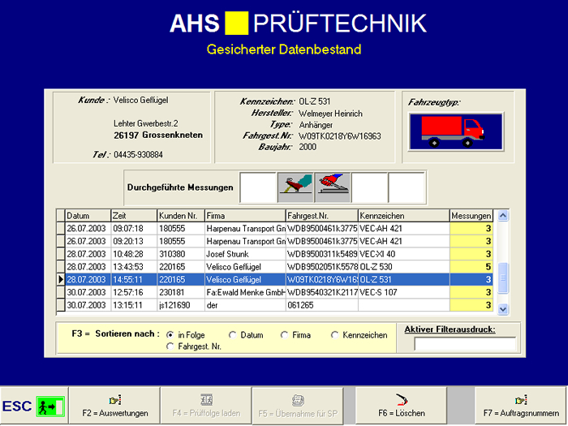The height and width of the screenshot is (426, 568).
Task: Open F7 Auftragsnummern order numbers
Action: (520, 406)
